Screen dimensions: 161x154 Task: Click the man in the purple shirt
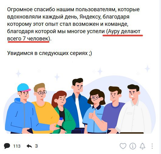(113, 110)
